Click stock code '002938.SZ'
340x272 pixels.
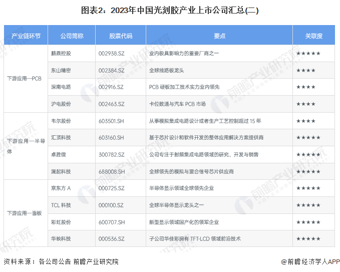coord(112,54)
